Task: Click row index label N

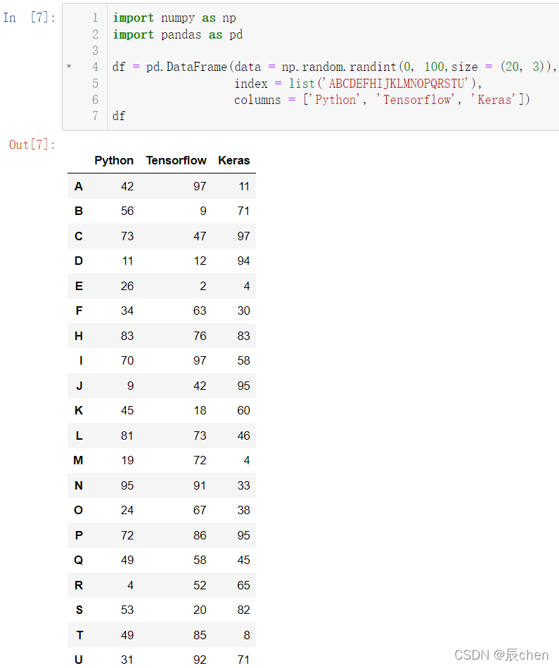Action: [79, 485]
